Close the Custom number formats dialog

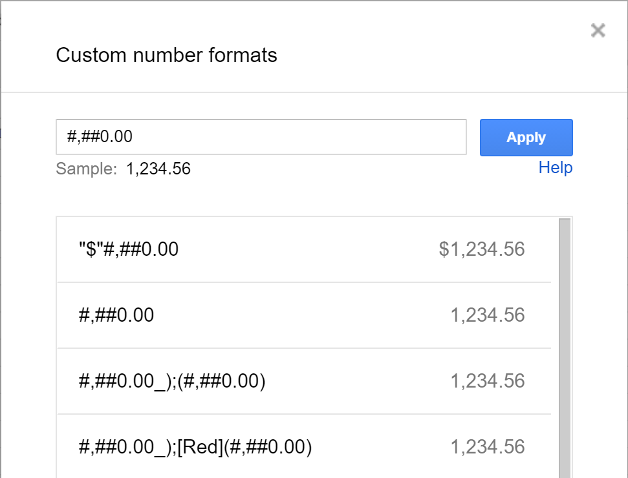pos(598,30)
